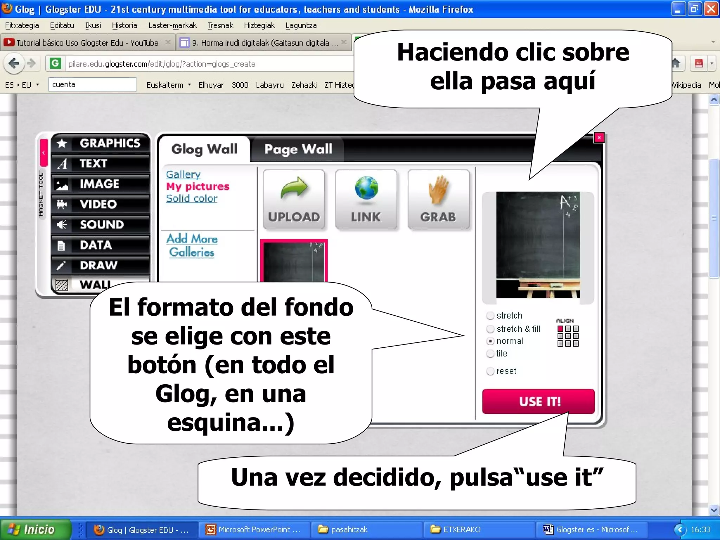
Task: Open the Historia menu
Action: 124,25
